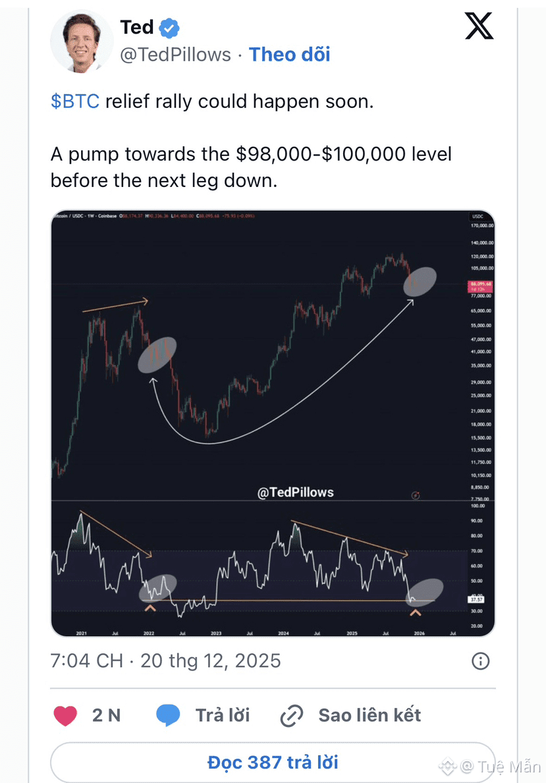
Task: Click the "Trả lời" label
Action: click(x=223, y=715)
